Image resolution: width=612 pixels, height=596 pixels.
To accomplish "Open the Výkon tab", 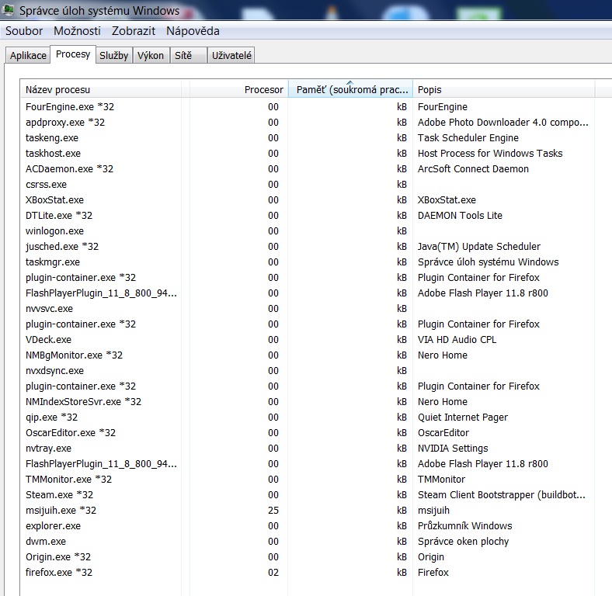I will click(151, 55).
